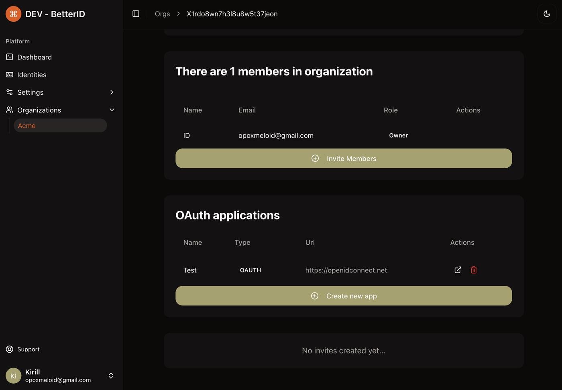Viewport: 562px width, 390px height.
Task: Open Identities from the sidebar menu
Action: pyautogui.click(x=32, y=75)
